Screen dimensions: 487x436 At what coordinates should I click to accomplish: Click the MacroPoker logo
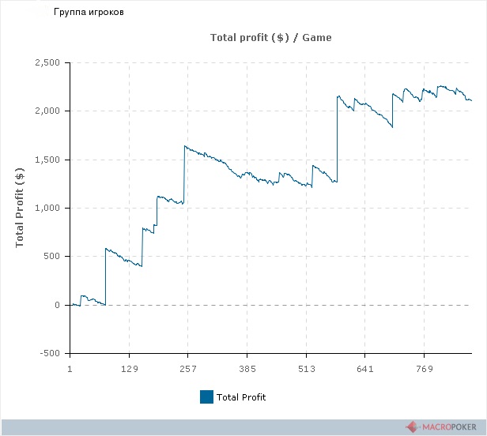[441, 427]
